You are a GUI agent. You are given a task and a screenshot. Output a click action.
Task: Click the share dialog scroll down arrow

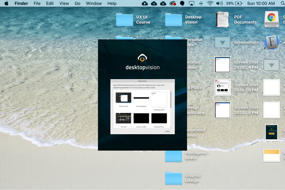pyautogui.click(x=171, y=127)
